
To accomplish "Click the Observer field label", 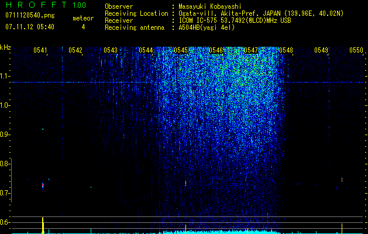I will pyautogui.click(x=119, y=6).
